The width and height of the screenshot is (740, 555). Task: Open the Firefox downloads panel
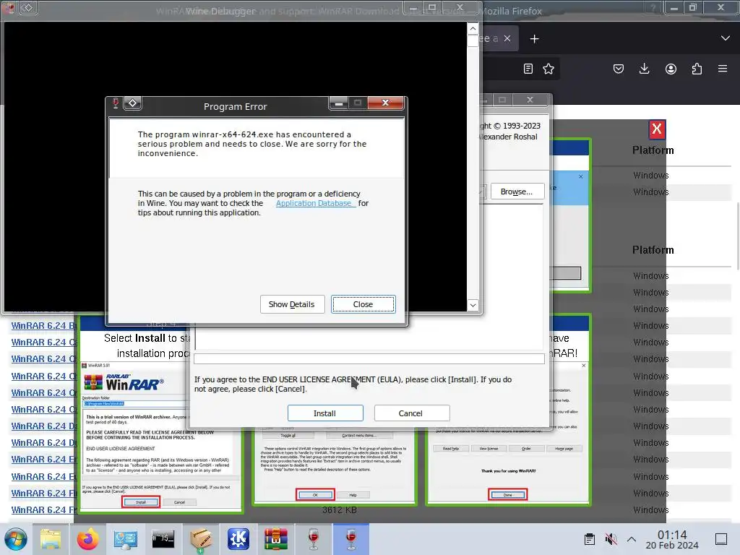[x=644, y=69]
